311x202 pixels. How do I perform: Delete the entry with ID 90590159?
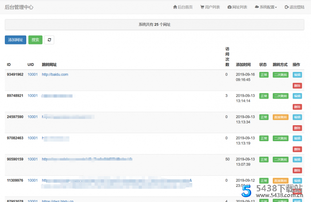(x=297, y=170)
